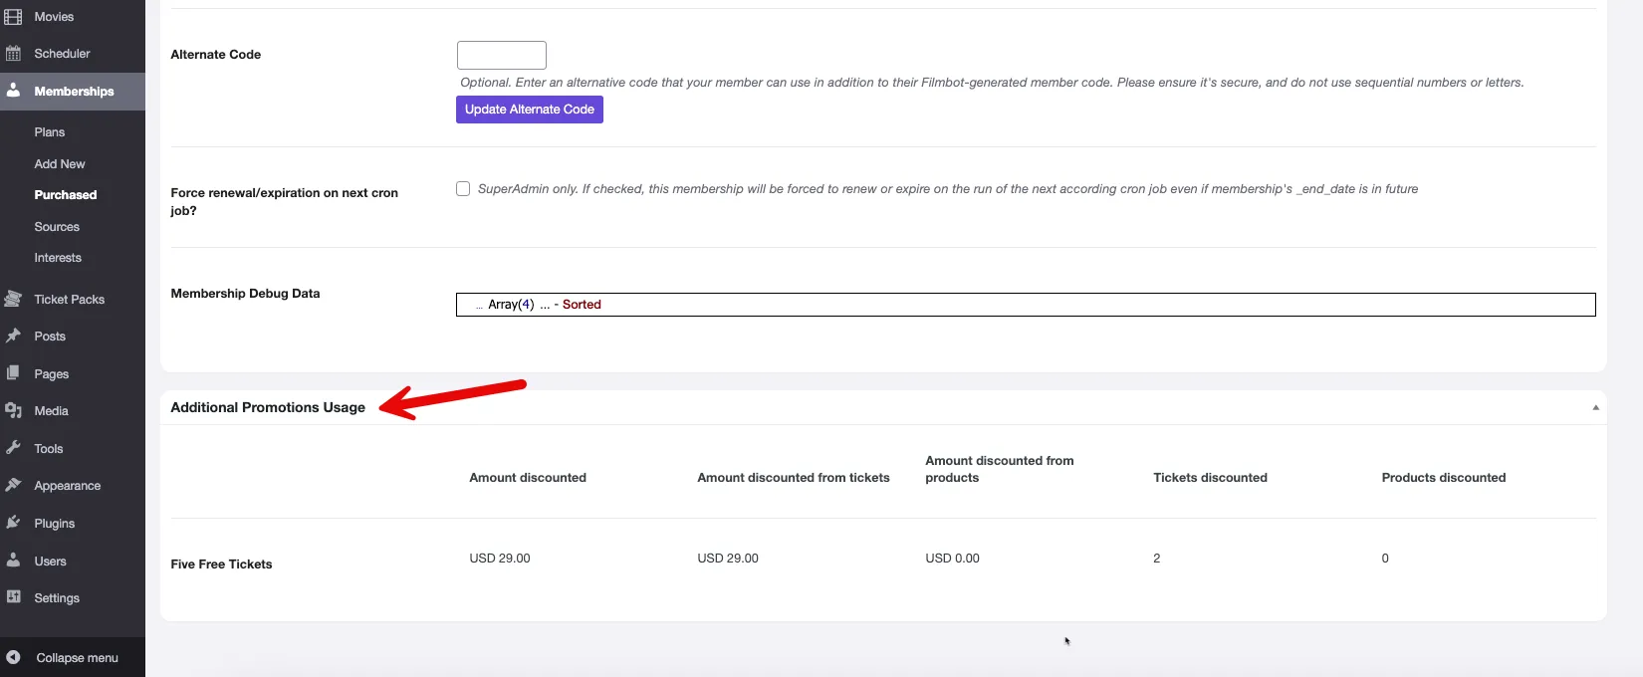
Task: Open the Interests submenu
Action: (58, 258)
